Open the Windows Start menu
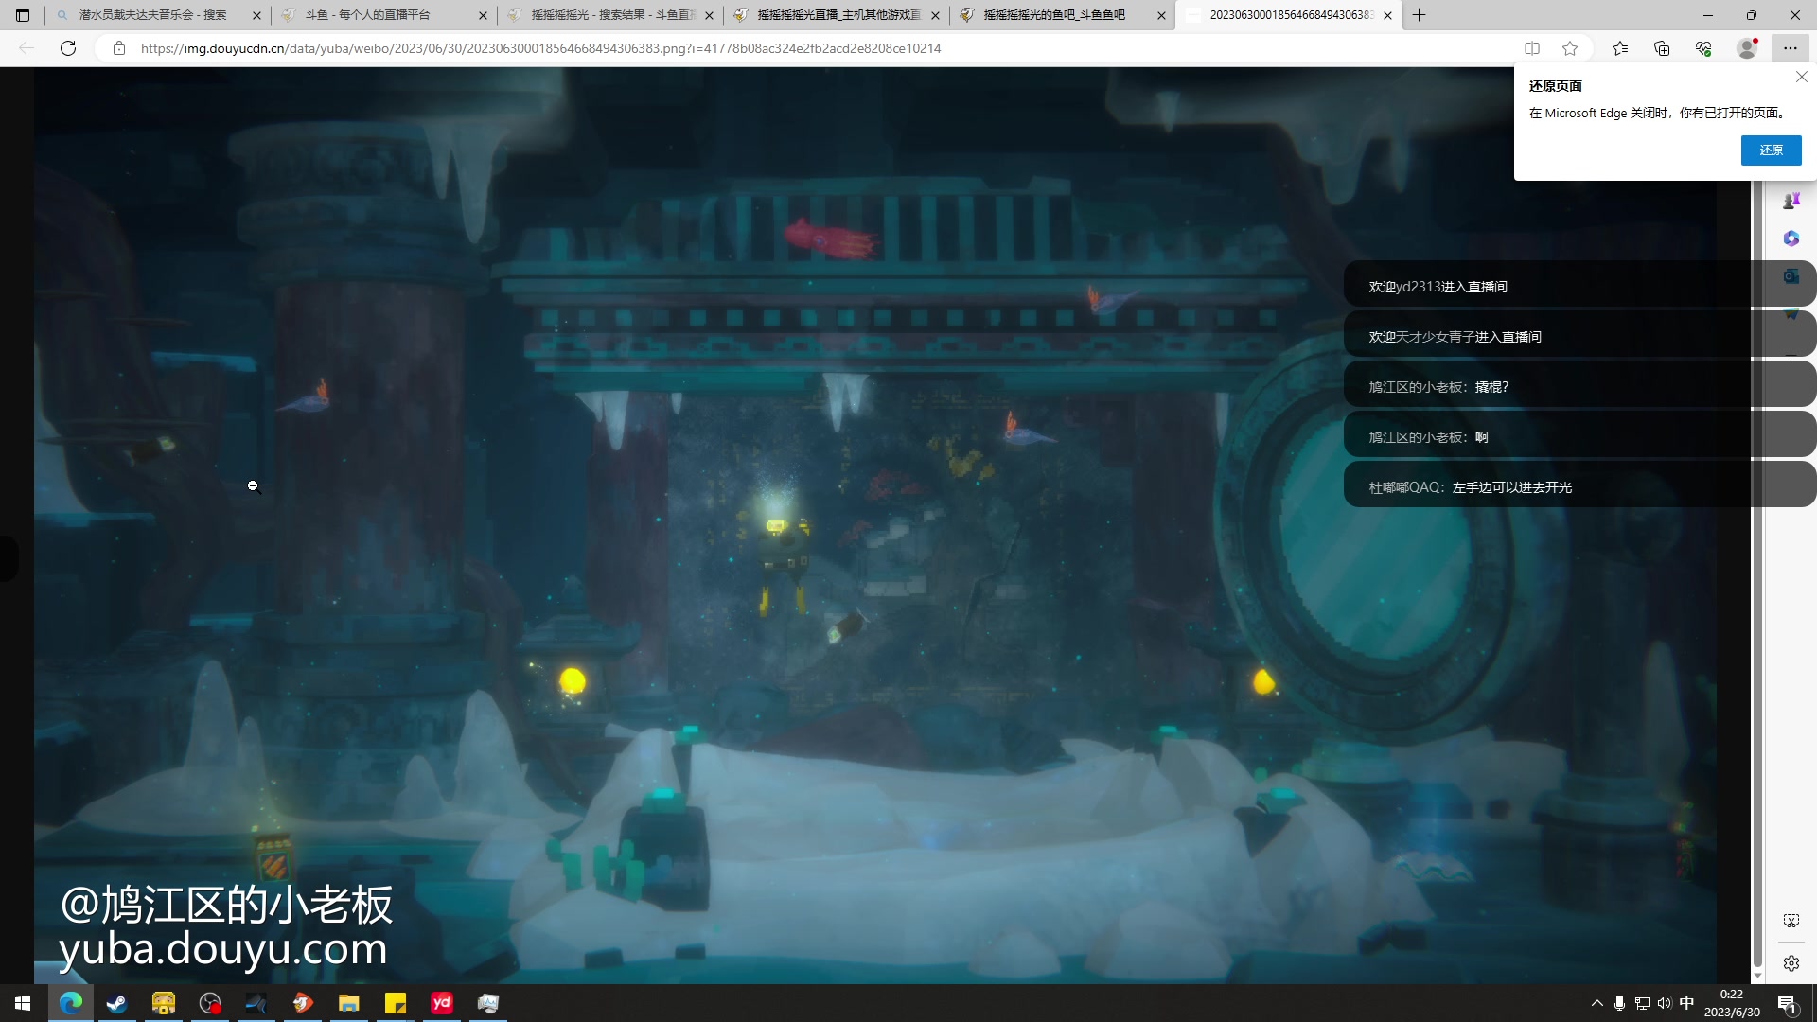Viewport: 1817px width, 1022px height. pyautogui.click(x=23, y=1003)
